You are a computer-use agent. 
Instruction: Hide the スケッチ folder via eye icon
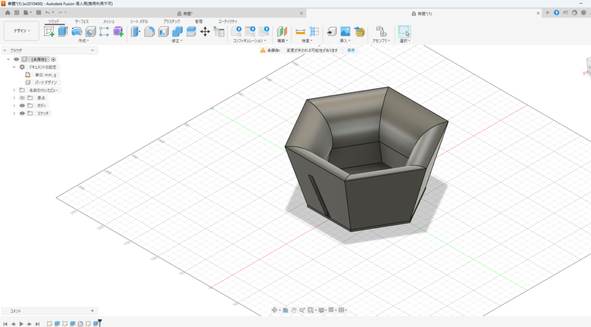23,113
